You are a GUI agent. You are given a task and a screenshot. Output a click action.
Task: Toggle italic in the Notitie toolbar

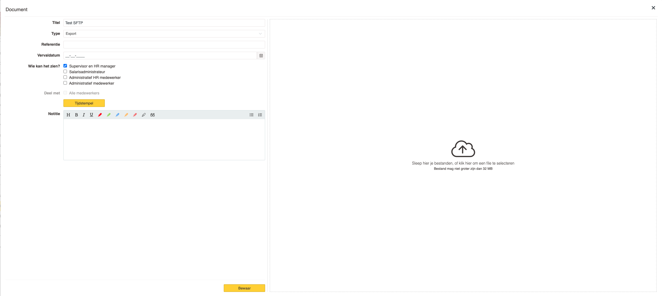84,115
